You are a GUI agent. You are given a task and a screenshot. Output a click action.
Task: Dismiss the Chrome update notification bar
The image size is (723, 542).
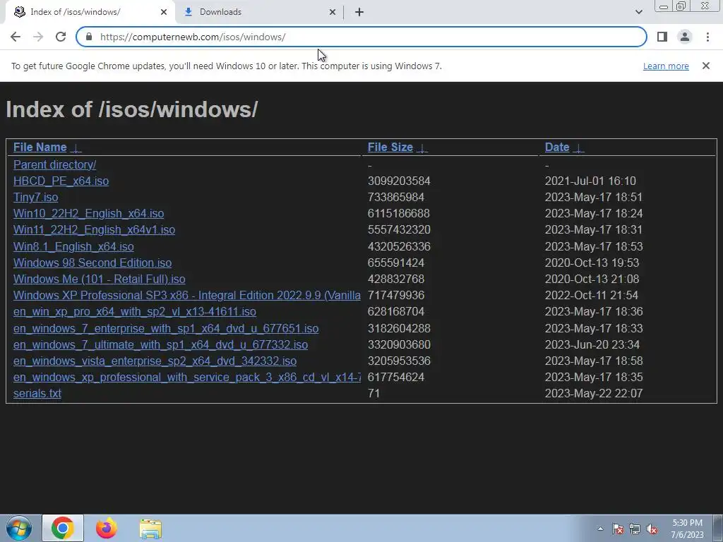[x=706, y=66]
